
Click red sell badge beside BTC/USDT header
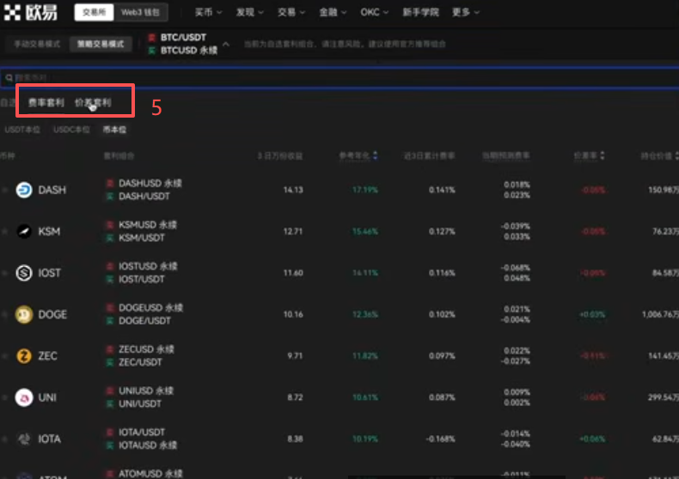(151, 38)
